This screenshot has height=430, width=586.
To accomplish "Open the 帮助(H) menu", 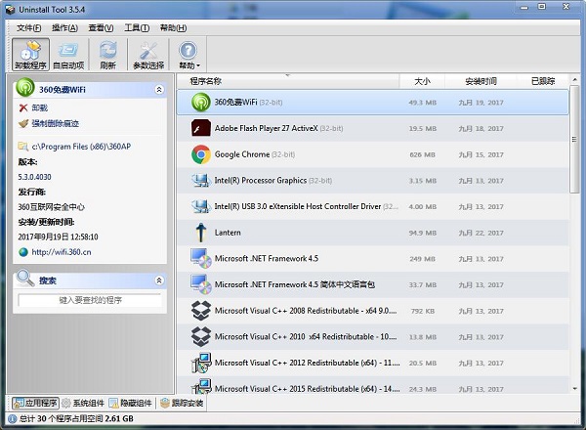I will pos(174,28).
